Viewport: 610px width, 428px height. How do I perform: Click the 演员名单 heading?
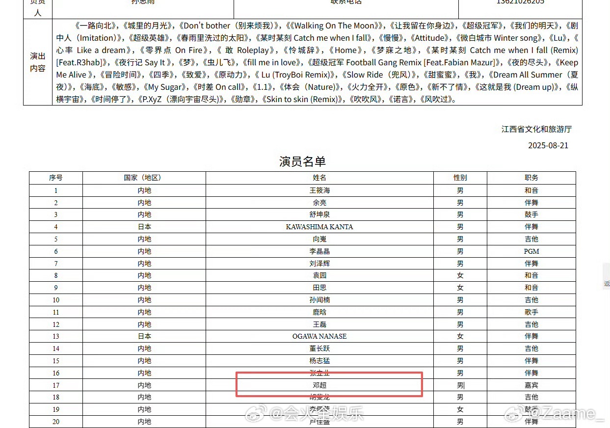click(x=302, y=161)
